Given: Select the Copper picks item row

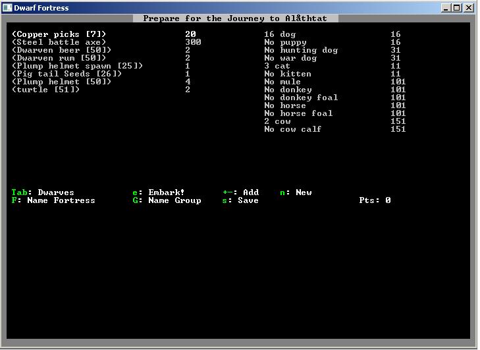Looking at the screenshot, I should (x=59, y=34).
